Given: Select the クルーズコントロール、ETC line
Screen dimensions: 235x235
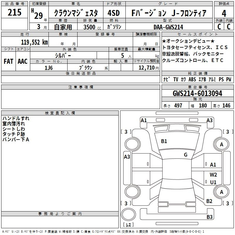Looking at the screenshot, I should coord(193,60).
